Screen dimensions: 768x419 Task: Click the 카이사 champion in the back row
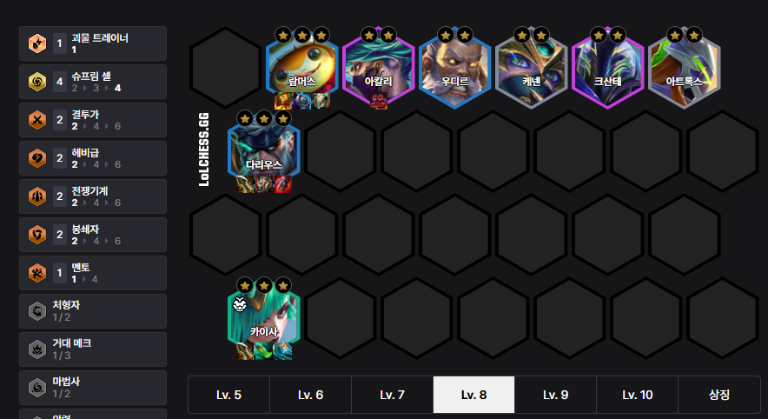[264, 318]
